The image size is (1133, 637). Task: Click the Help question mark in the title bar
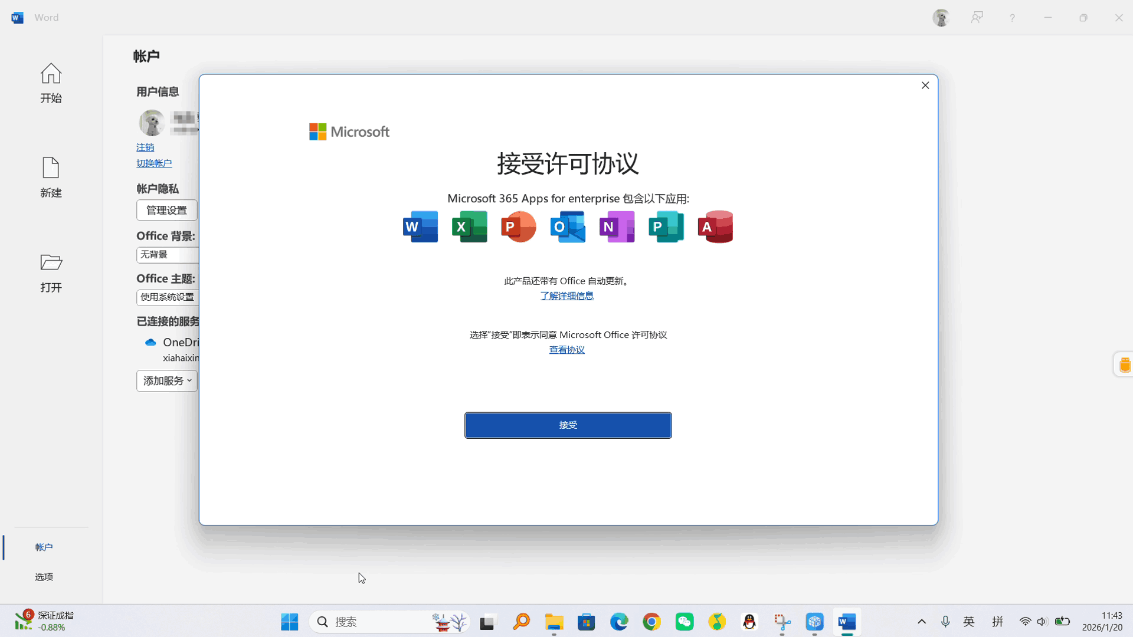click(x=1011, y=17)
